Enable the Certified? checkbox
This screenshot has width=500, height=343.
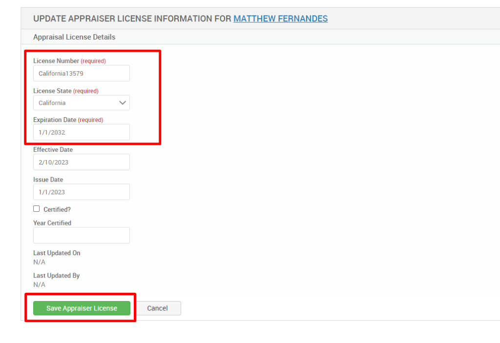36,208
